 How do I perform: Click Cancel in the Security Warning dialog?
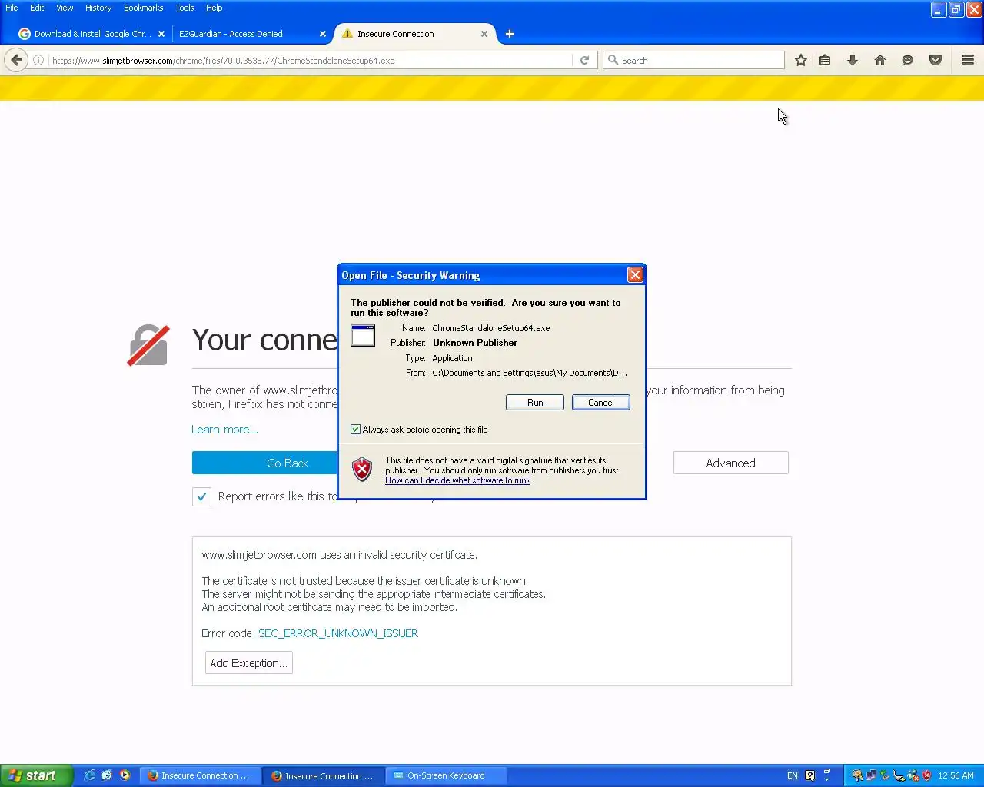pyautogui.click(x=601, y=403)
